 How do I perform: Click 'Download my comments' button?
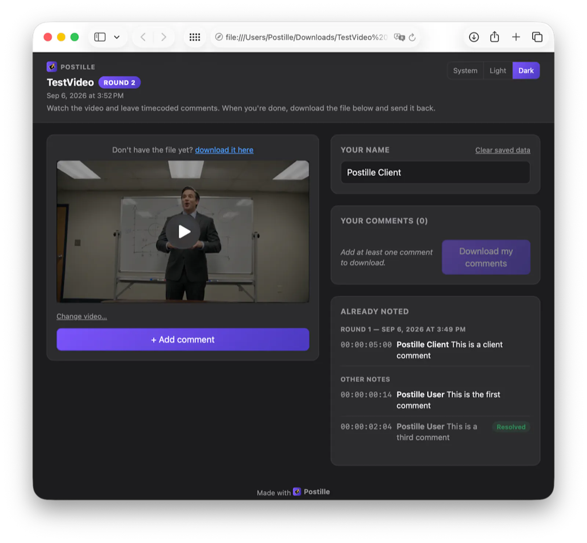click(486, 257)
